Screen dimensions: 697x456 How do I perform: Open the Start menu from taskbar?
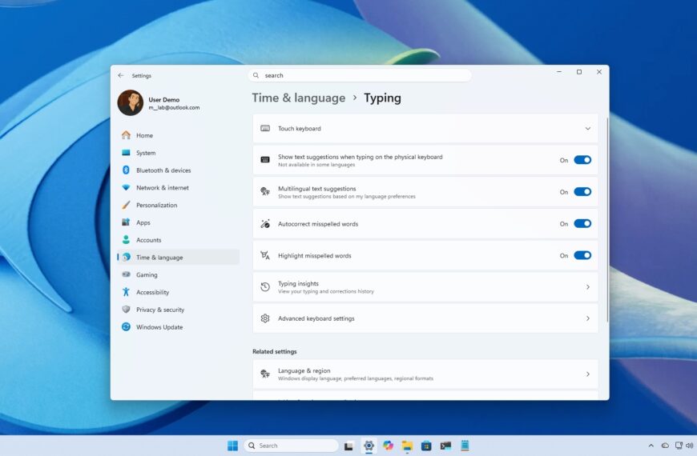pos(232,446)
